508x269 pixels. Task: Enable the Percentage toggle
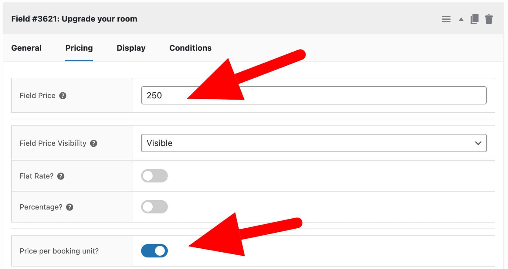point(154,207)
